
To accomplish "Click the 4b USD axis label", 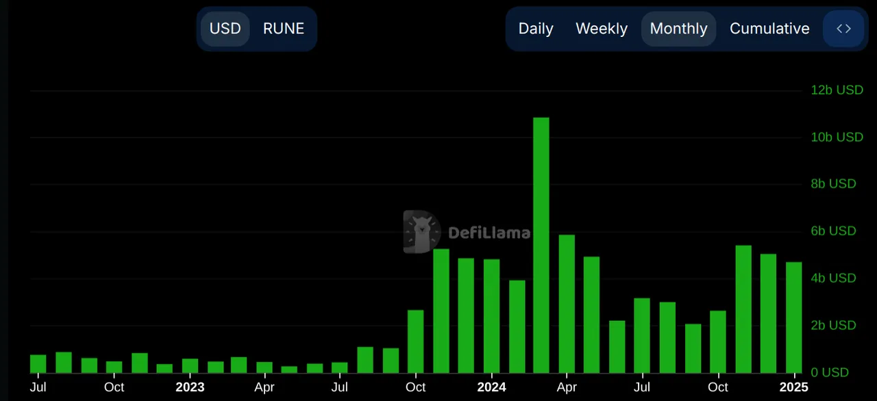I will (x=833, y=278).
